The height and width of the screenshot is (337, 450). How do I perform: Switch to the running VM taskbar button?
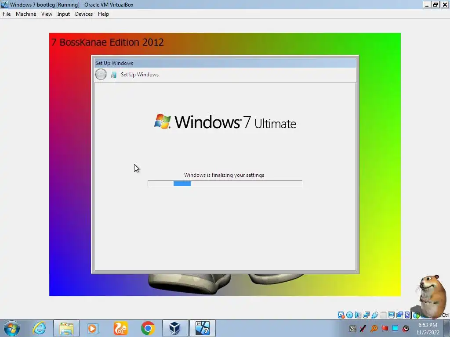[x=202, y=328]
